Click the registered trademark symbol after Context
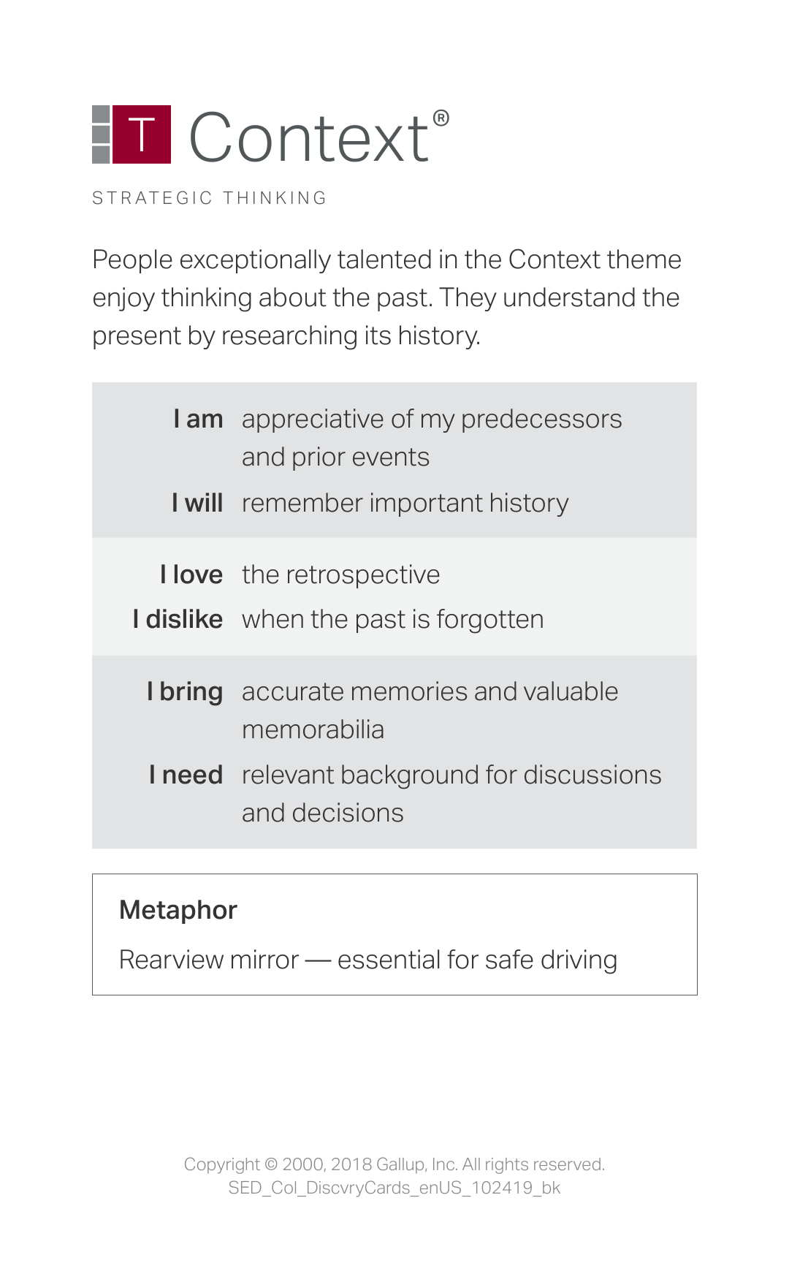The width and height of the screenshot is (789, 1263). point(441,118)
